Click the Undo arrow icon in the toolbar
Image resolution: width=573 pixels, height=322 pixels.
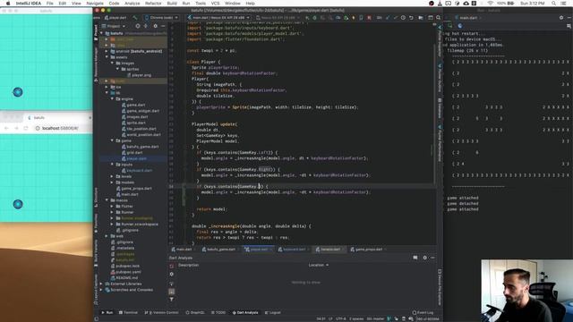[412, 18]
